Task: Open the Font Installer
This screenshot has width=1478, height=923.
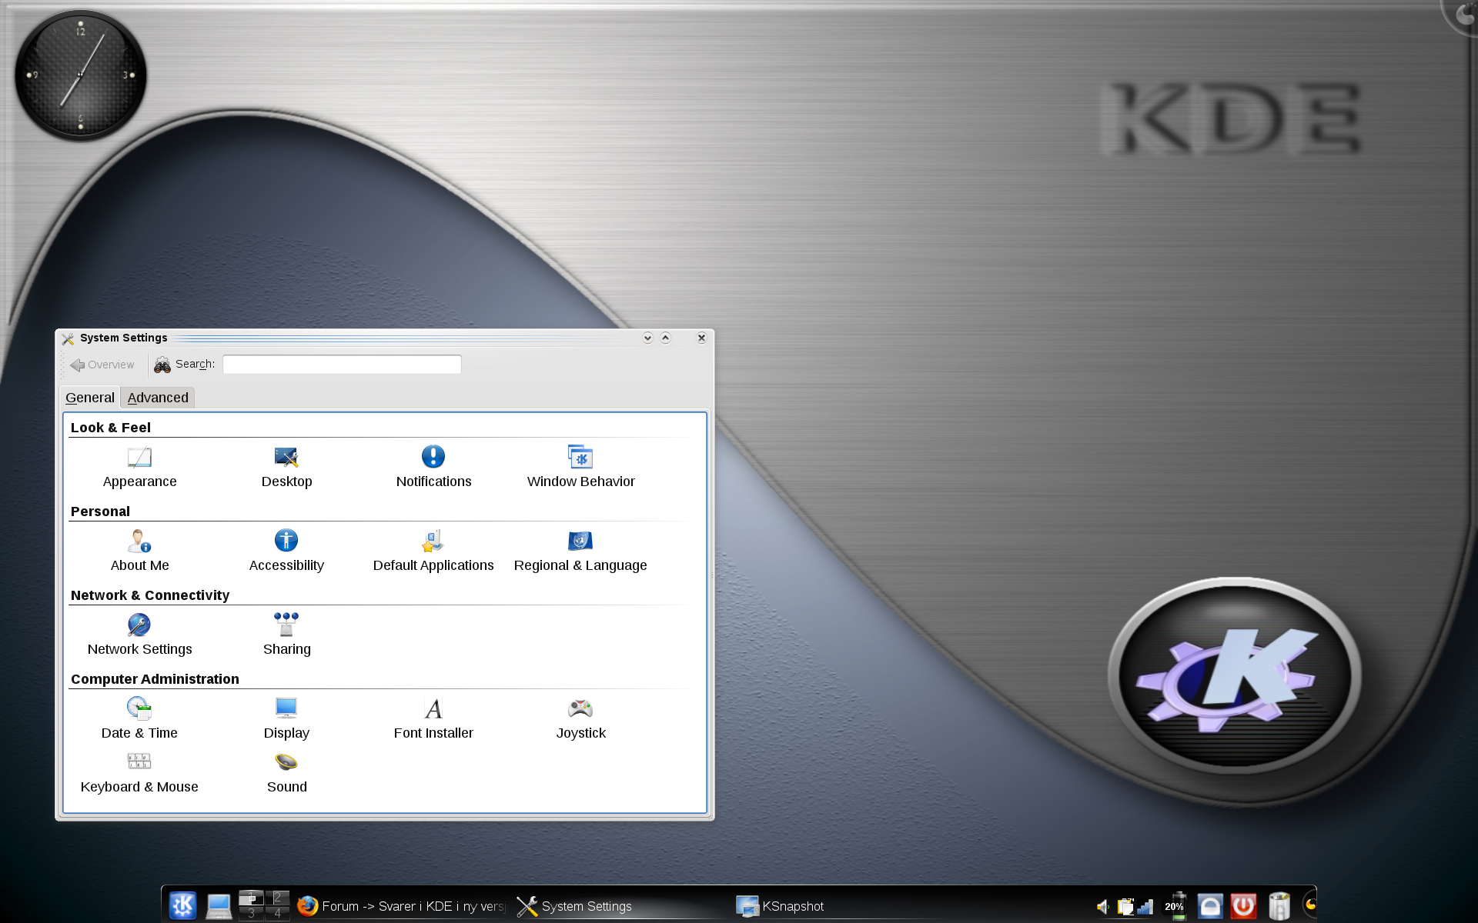Action: tap(433, 719)
